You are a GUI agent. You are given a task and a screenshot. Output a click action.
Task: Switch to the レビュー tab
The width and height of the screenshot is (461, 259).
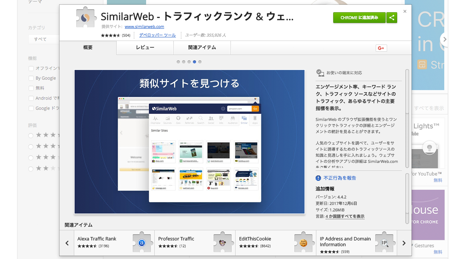click(x=145, y=48)
